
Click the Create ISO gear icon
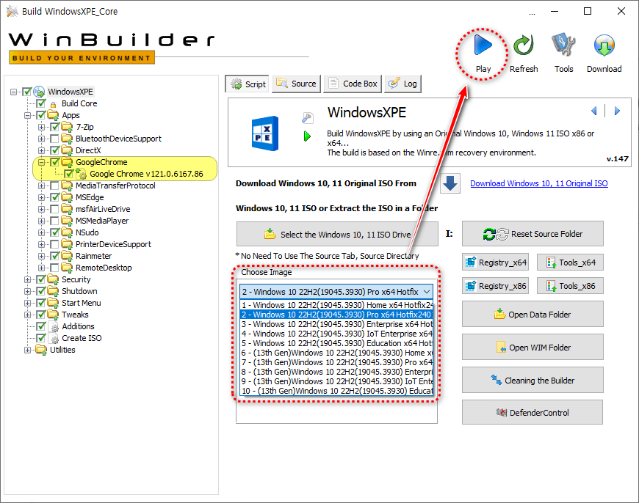54,338
